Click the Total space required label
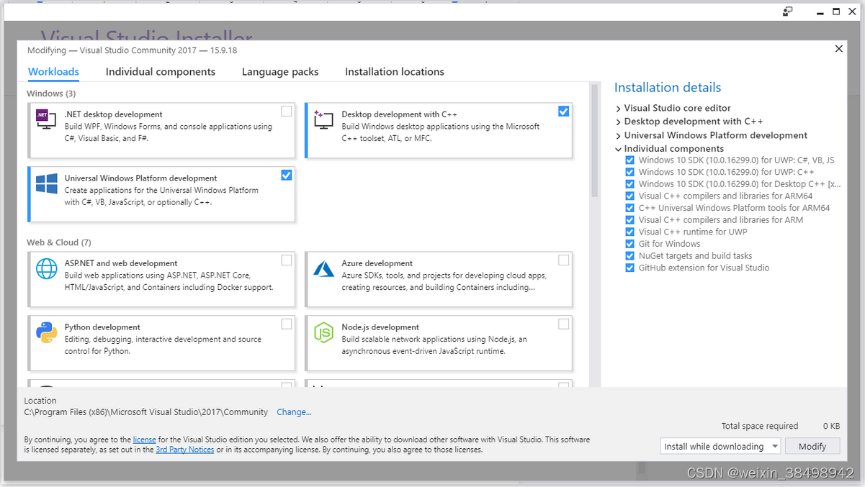This screenshot has height=487, width=865. (760, 426)
